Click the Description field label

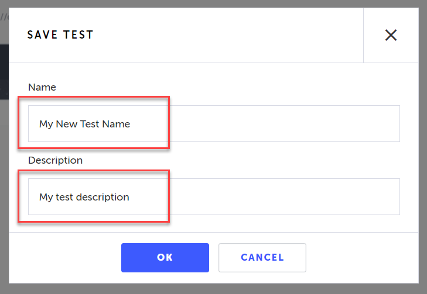(55, 160)
